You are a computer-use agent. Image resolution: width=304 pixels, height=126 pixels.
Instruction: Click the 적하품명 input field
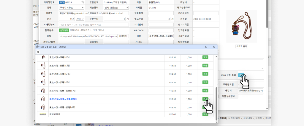click(x=161, y=13)
